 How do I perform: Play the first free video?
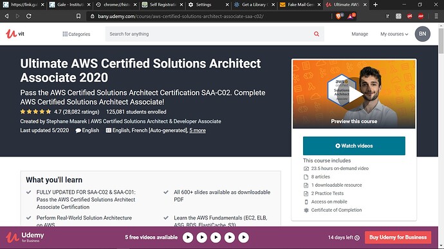click(x=188, y=237)
